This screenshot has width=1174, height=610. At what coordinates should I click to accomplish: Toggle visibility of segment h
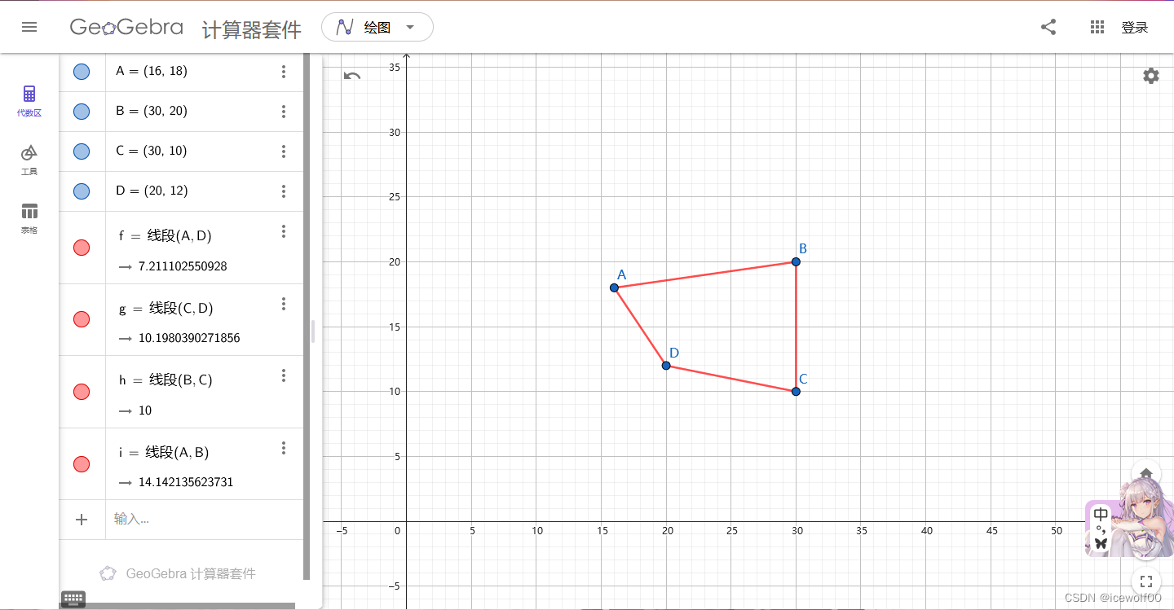(x=82, y=392)
